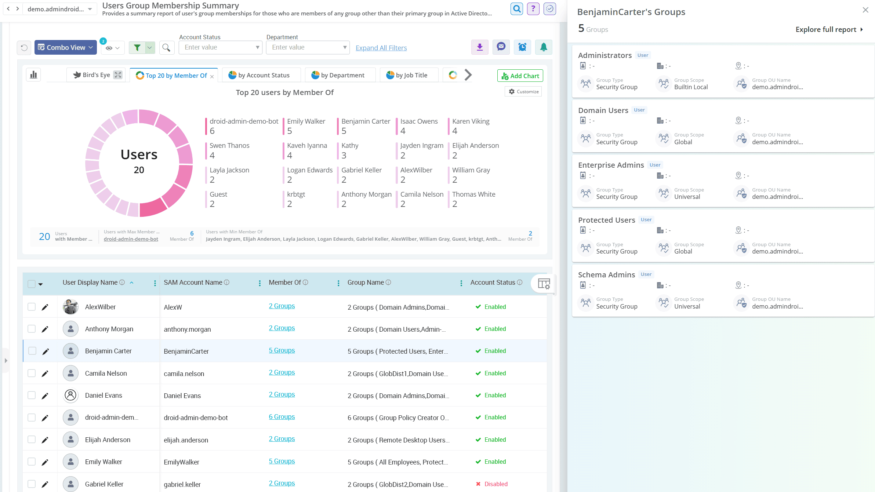
Task: Click the Expand All Filters link
Action: pyautogui.click(x=381, y=47)
